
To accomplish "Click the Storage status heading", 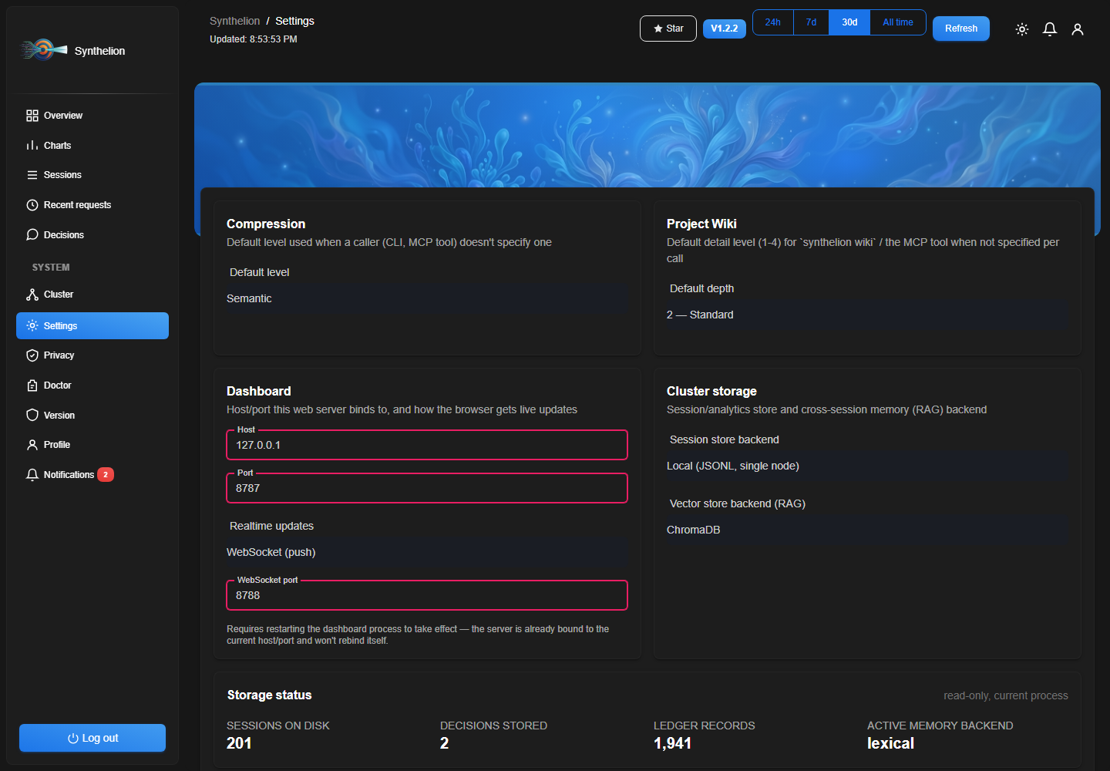I will pyautogui.click(x=270, y=695).
